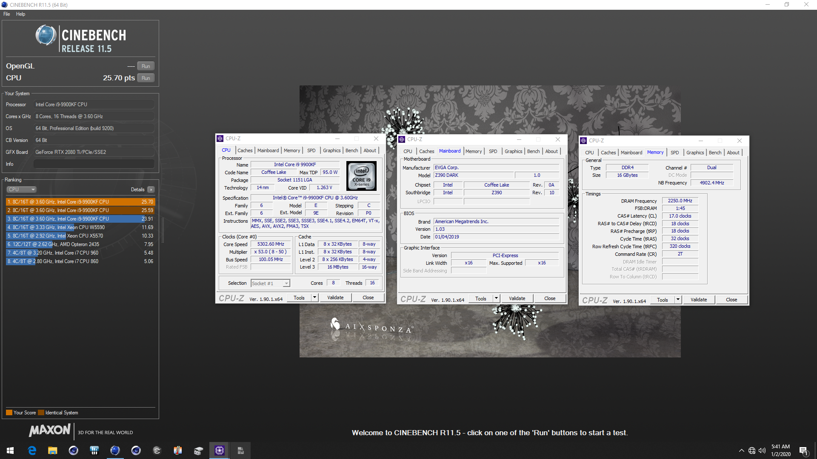Click Tools button in CPU-Z Memory window

pos(663,300)
